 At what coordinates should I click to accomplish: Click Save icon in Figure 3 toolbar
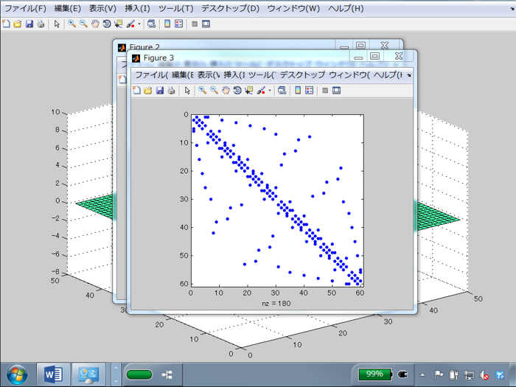(x=159, y=91)
